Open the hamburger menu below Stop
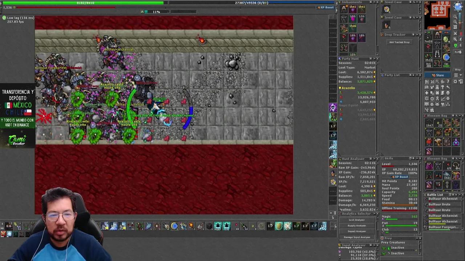Screen dimensions: 465x261 coord(456,75)
